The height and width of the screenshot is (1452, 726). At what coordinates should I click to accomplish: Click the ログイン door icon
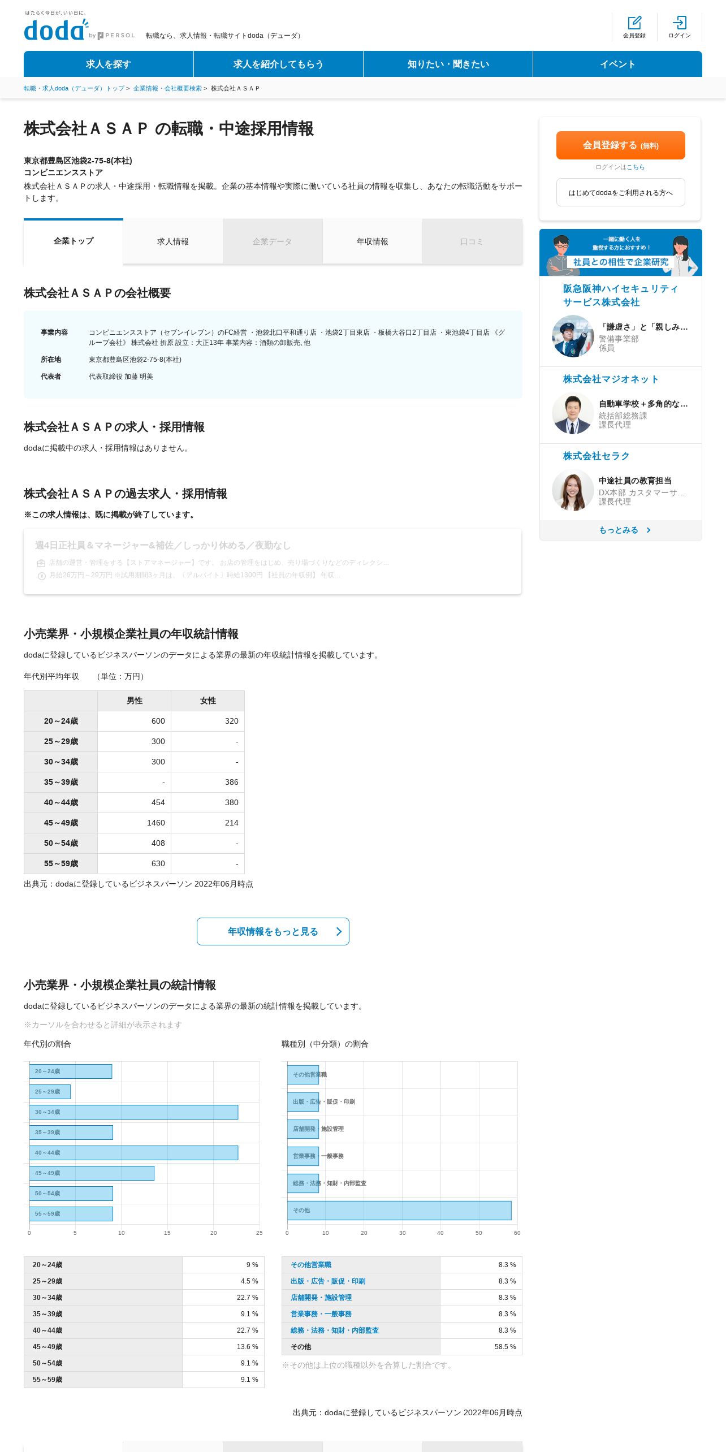pos(680,23)
